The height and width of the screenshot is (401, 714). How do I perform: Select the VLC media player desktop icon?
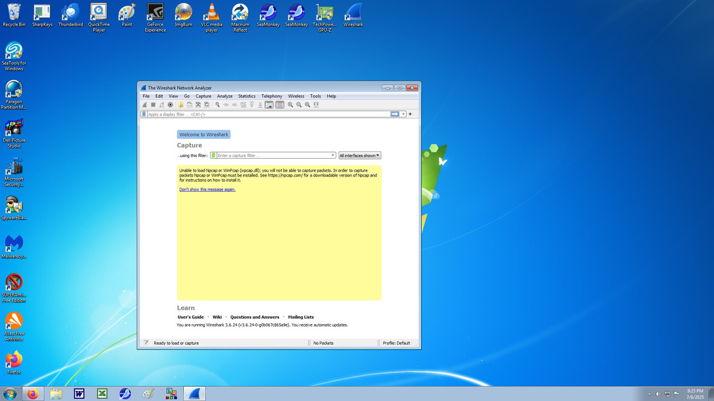point(211,18)
